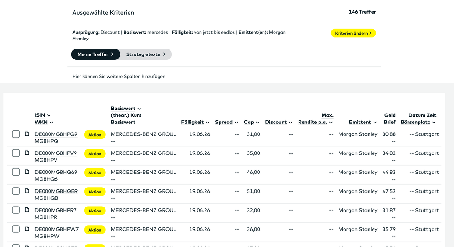
Task: Click Geld price 31,87
Action: pos(389,210)
